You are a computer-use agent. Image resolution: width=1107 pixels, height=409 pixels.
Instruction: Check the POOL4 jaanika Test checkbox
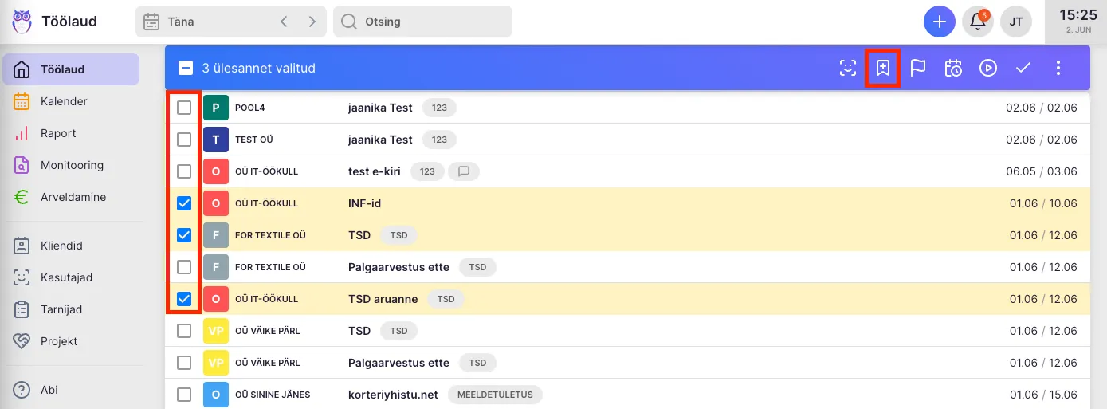(184, 108)
